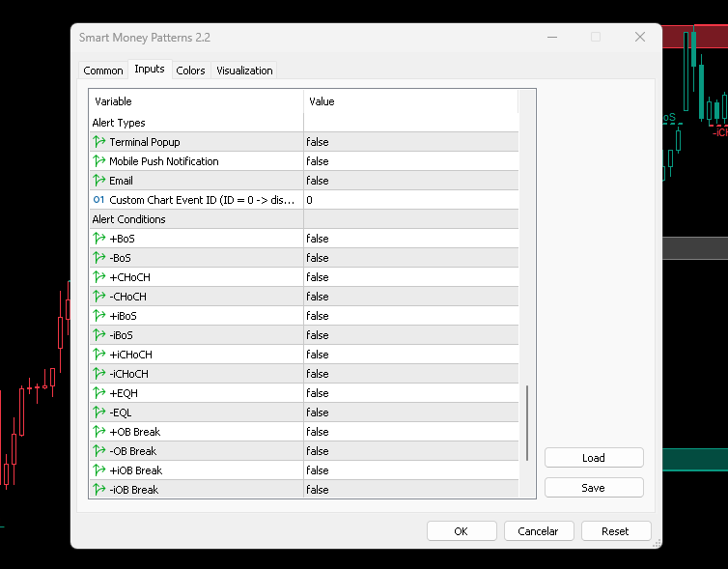The height and width of the screenshot is (569, 728).
Task: Toggle the Mobile Push Notification false value
Action: (411, 161)
